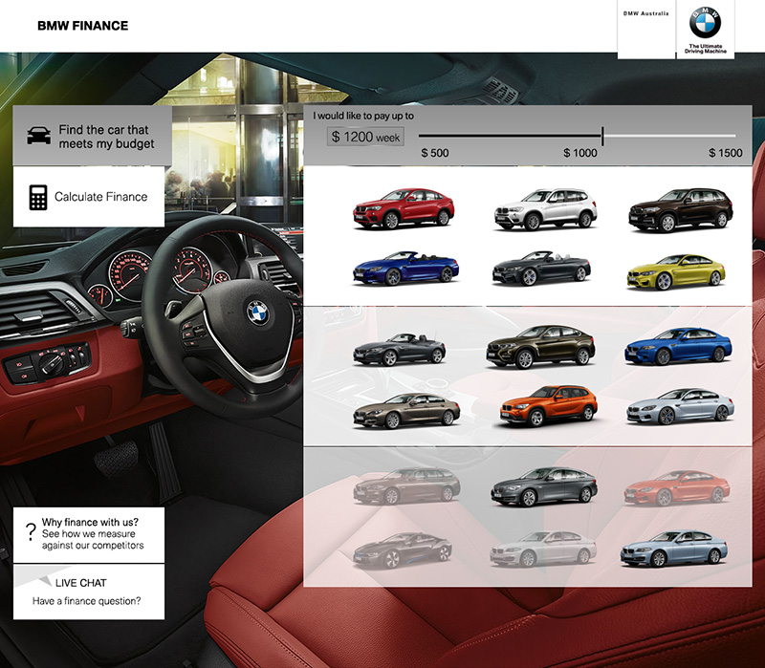765x668 pixels.
Task: Open the Calculate Finance tab
Action: click(89, 197)
